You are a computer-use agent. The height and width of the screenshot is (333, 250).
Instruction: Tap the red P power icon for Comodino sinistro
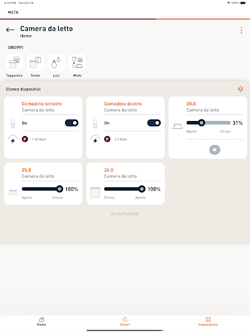pyautogui.click(x=25, y=139)
